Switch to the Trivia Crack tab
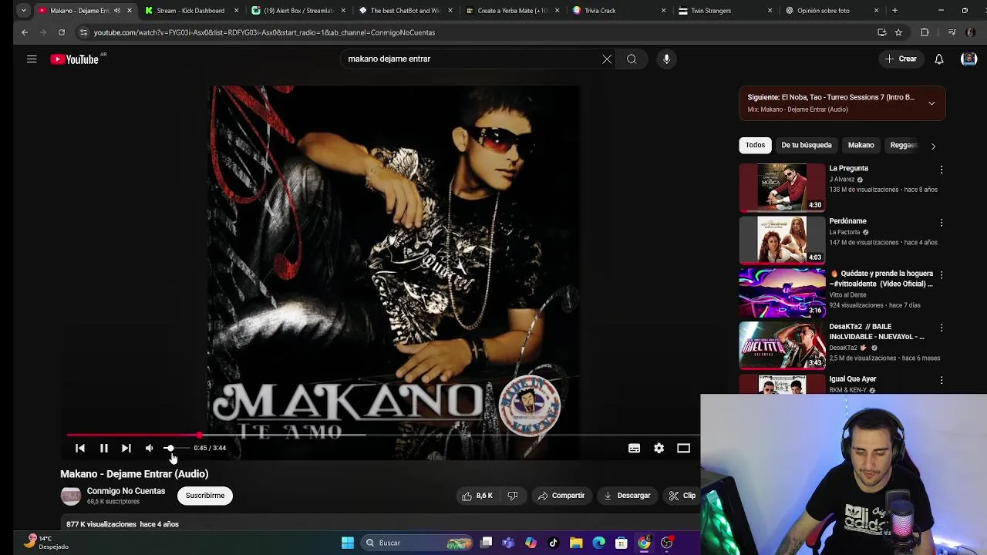The image size is (987, 555). [619, 11]
